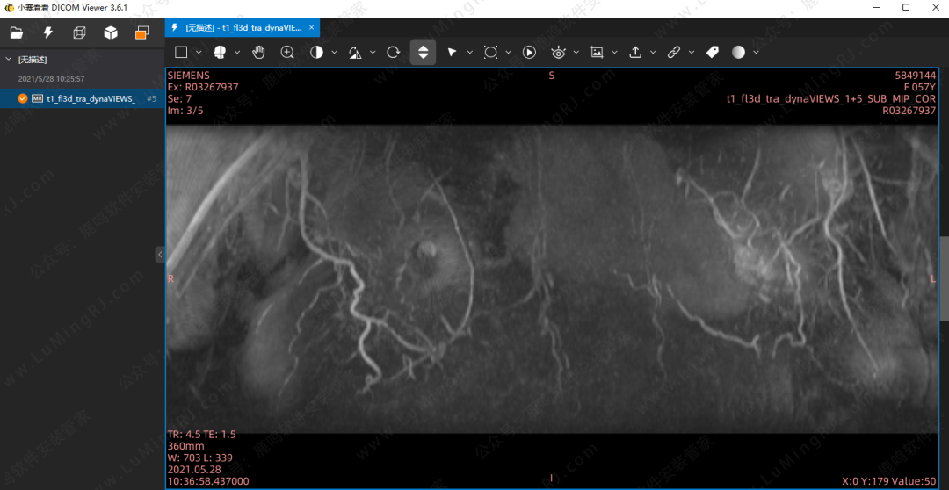Click the cine play button
The height and width of the screenshot is (490, 949).
529,53
